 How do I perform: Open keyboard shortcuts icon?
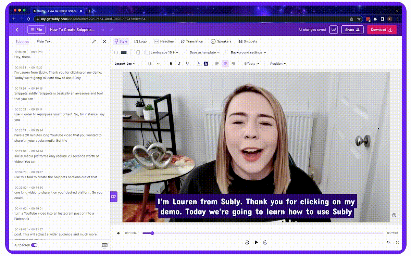[x=105, y=245]
